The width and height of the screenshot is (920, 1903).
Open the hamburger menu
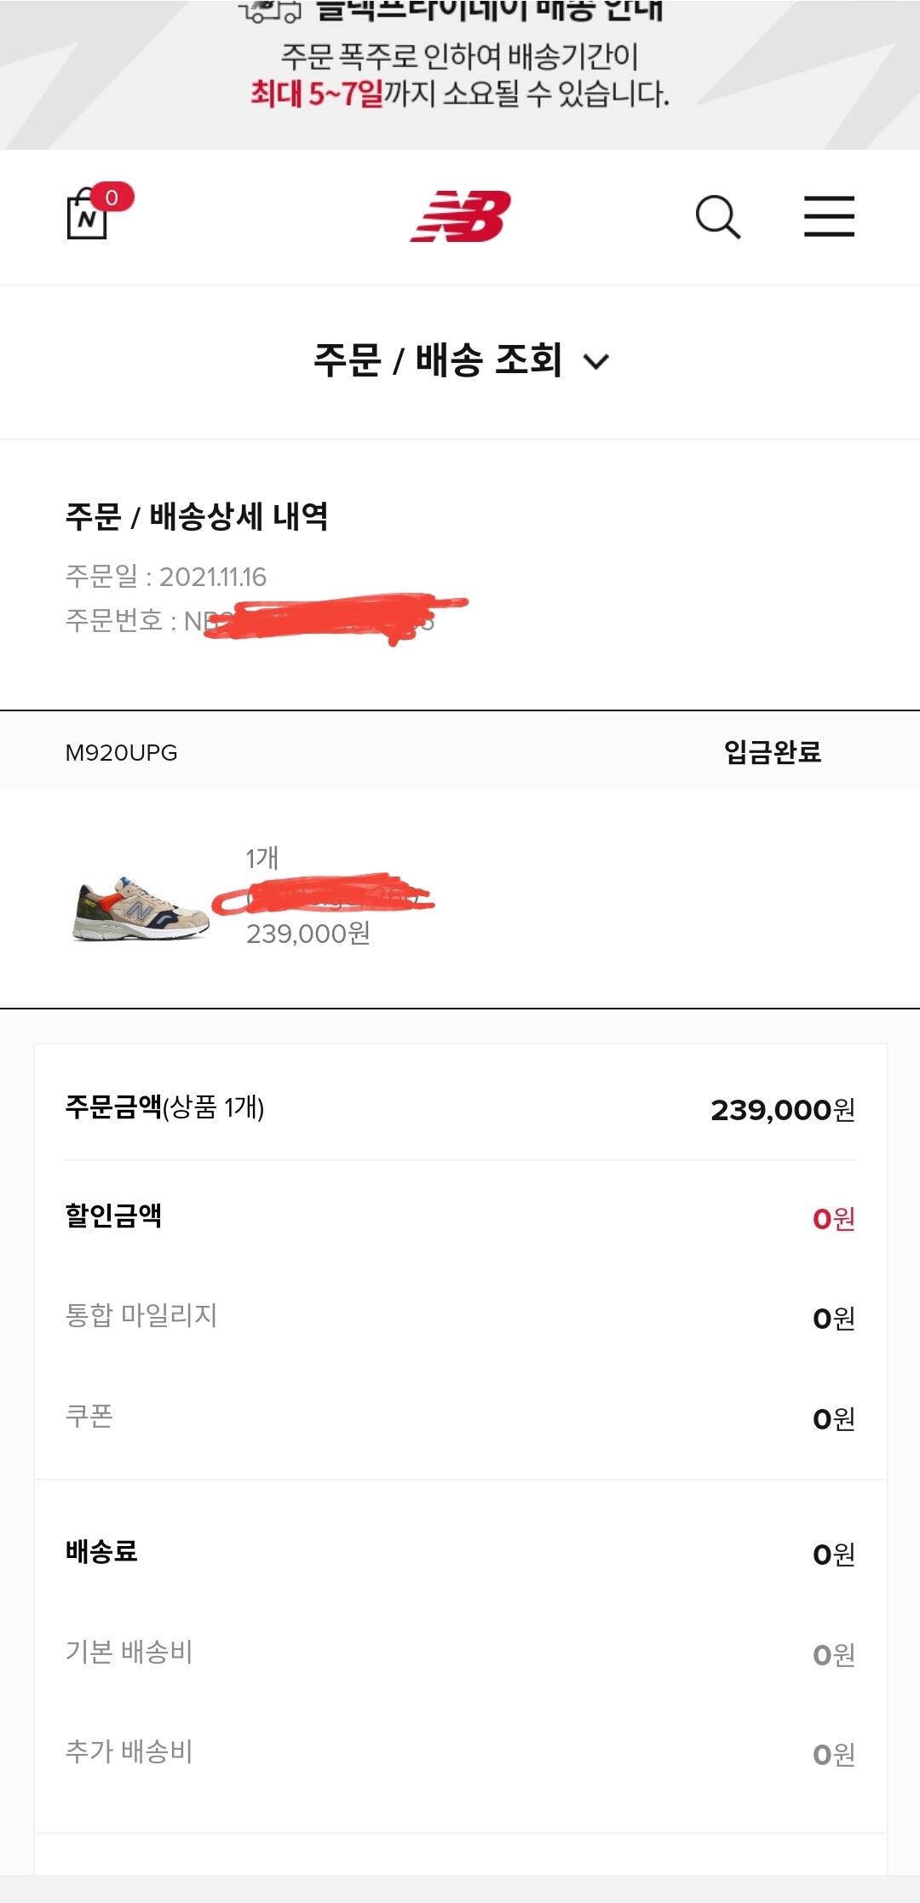tap(829, 216)
